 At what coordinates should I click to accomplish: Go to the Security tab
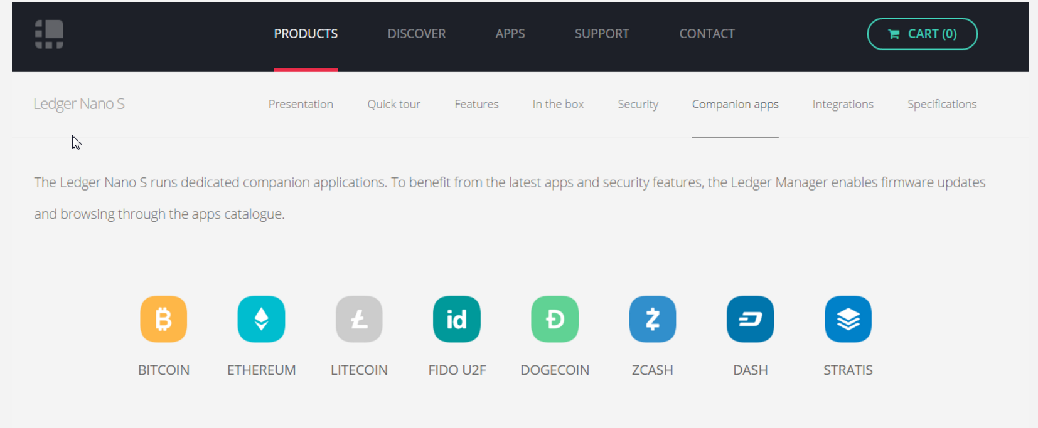tap(638, 104)
